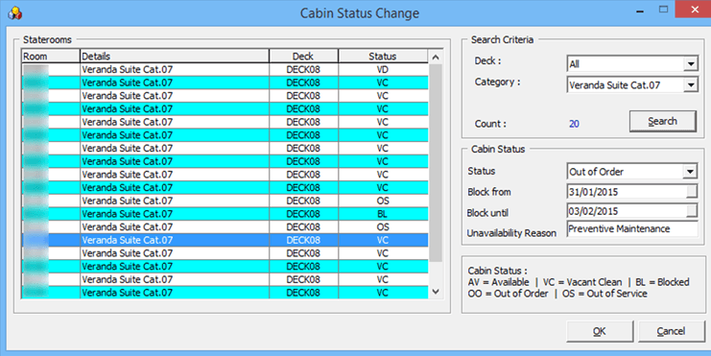Click the Details column header
Image resolution: width=711 pixels, height=356 pixels.
pos(174,57)
